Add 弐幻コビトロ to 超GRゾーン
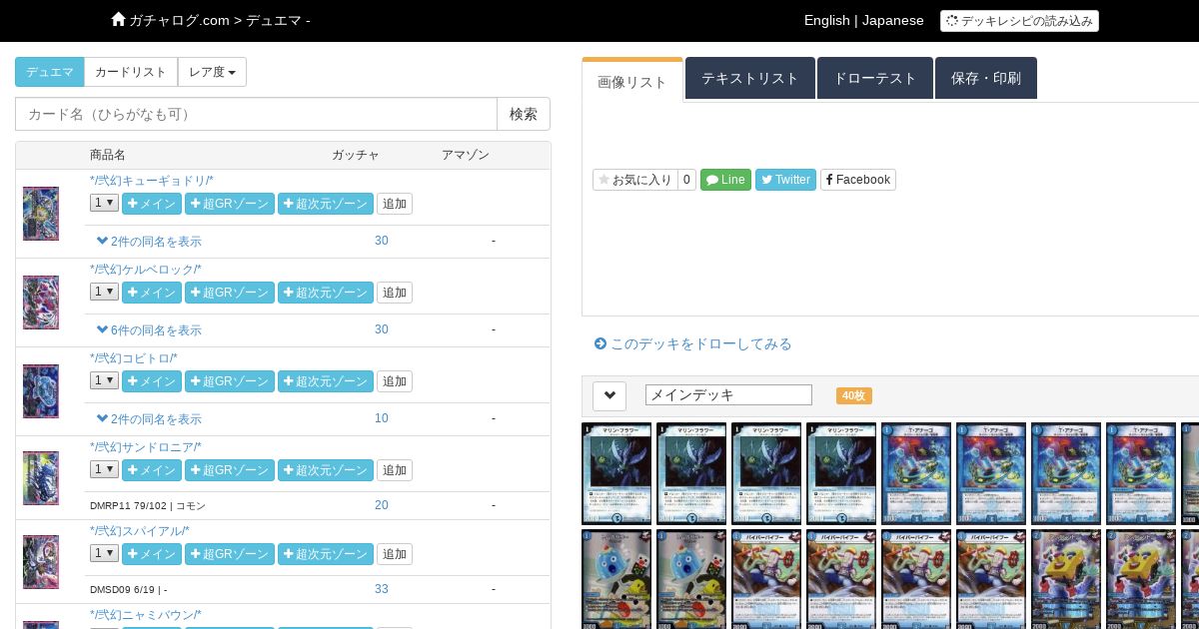Viewport: 1199px width, 629px height. 230,381
